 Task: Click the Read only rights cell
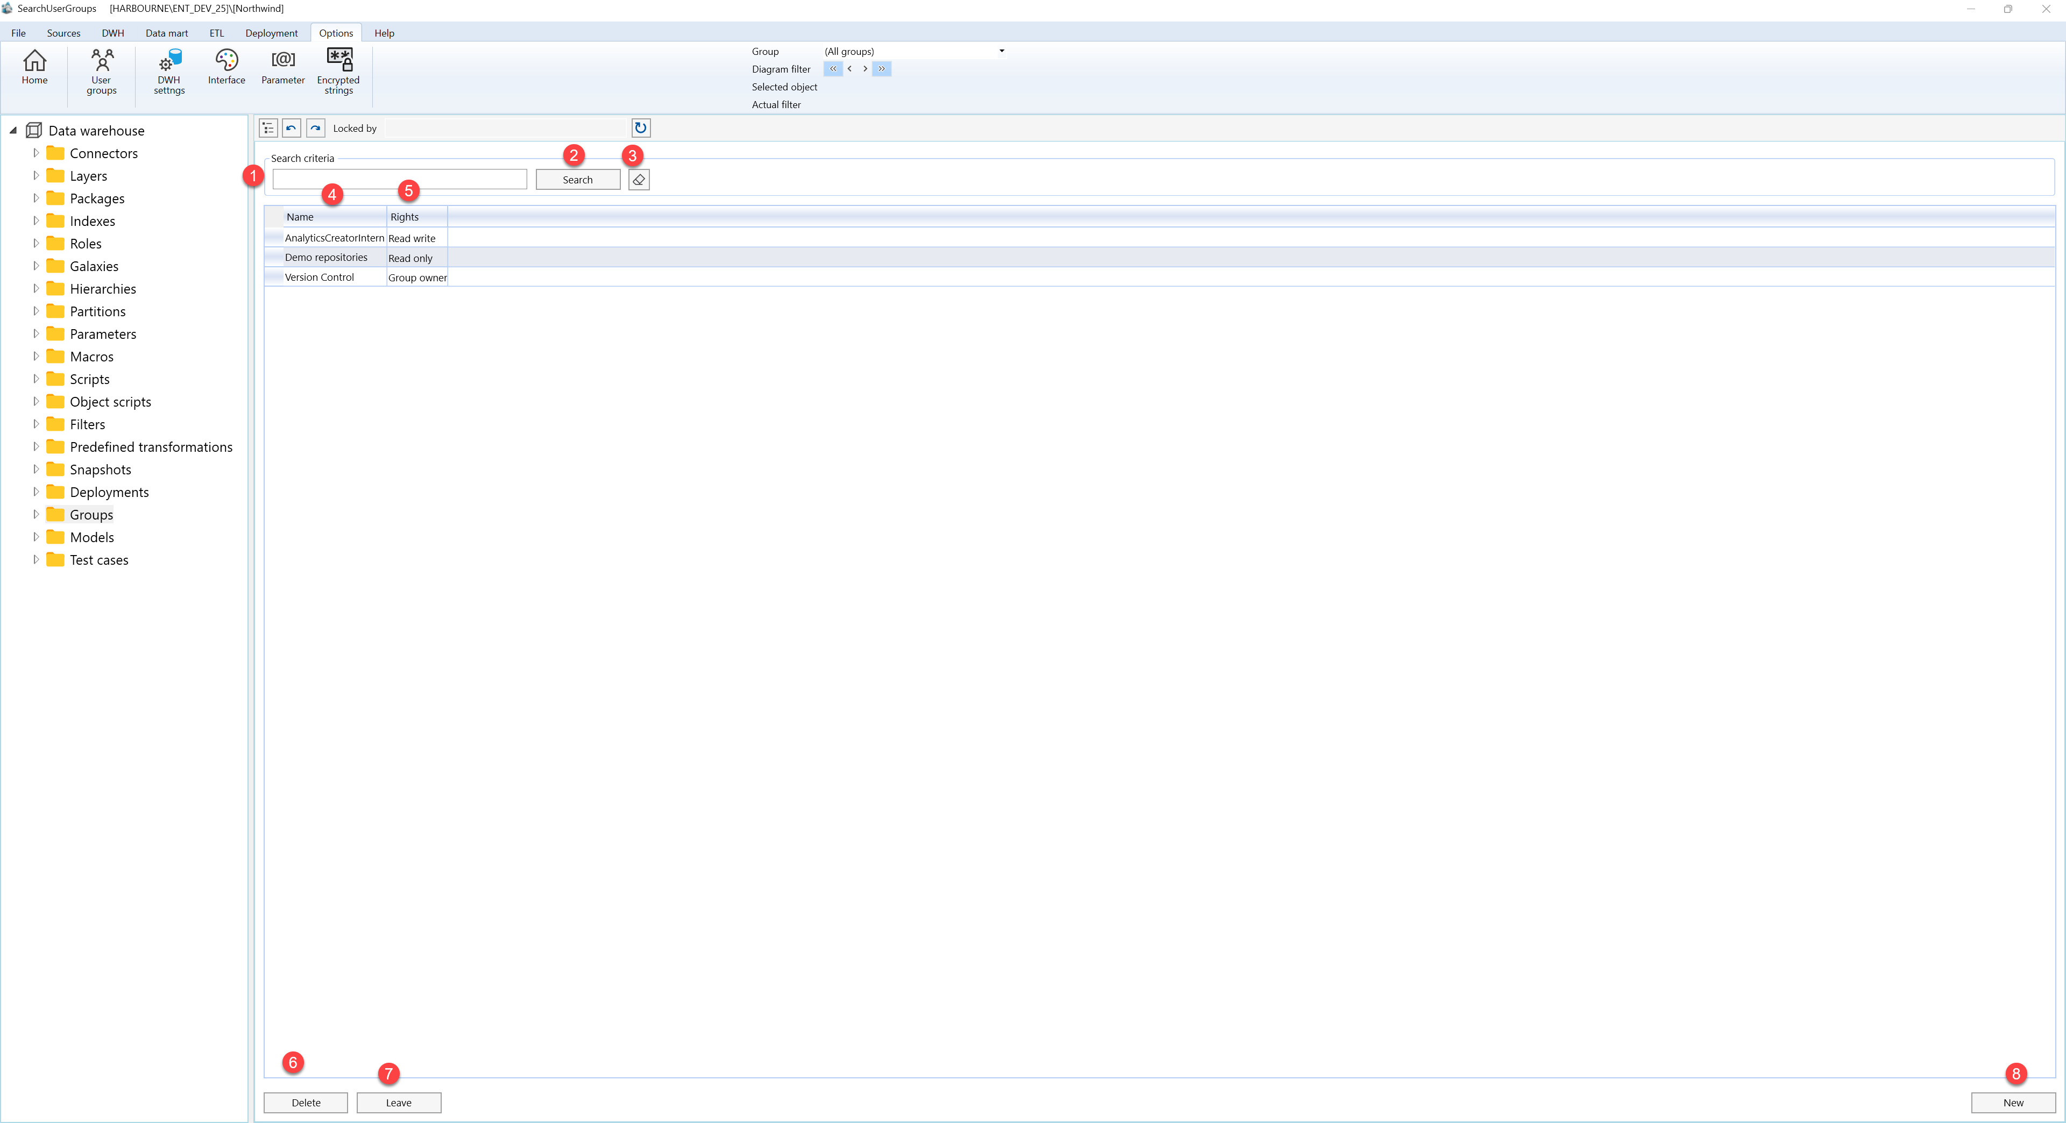coord(417,258)
